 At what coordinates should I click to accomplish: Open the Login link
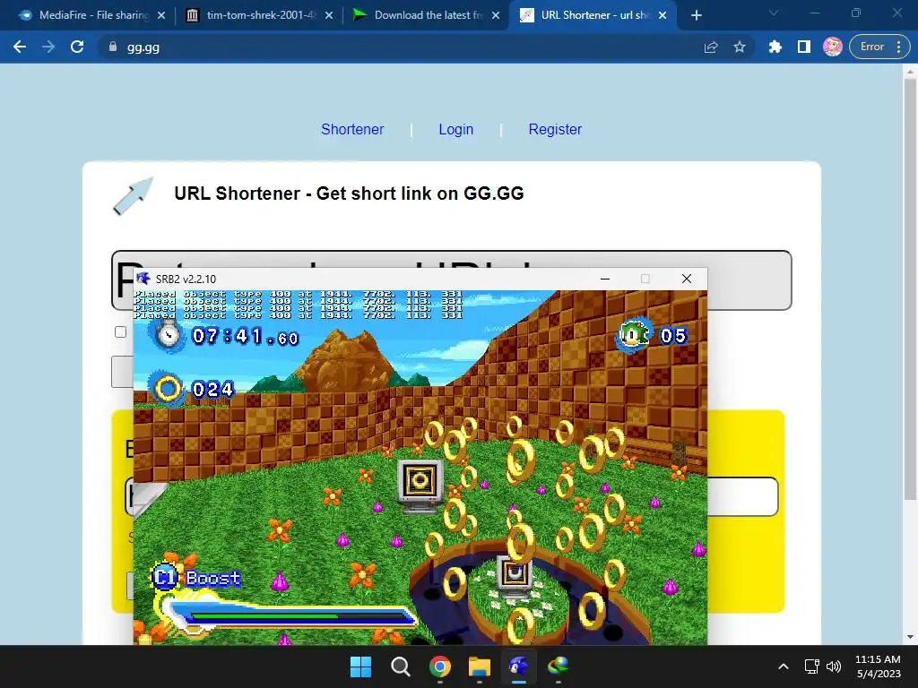(x=456, y=129)
